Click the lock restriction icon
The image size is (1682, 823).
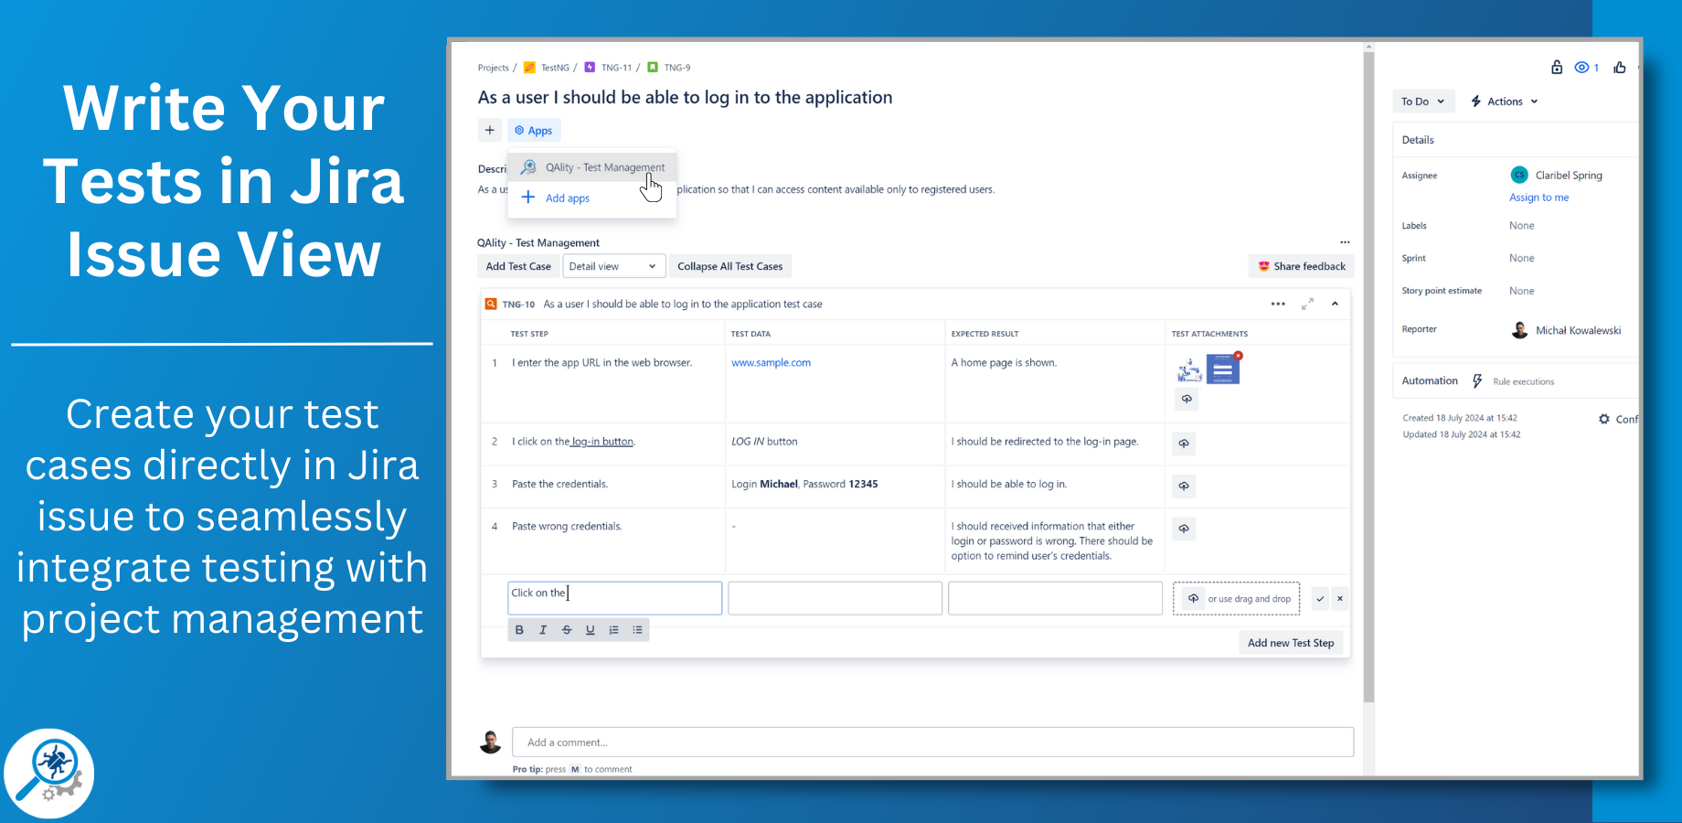point(1557,67)
